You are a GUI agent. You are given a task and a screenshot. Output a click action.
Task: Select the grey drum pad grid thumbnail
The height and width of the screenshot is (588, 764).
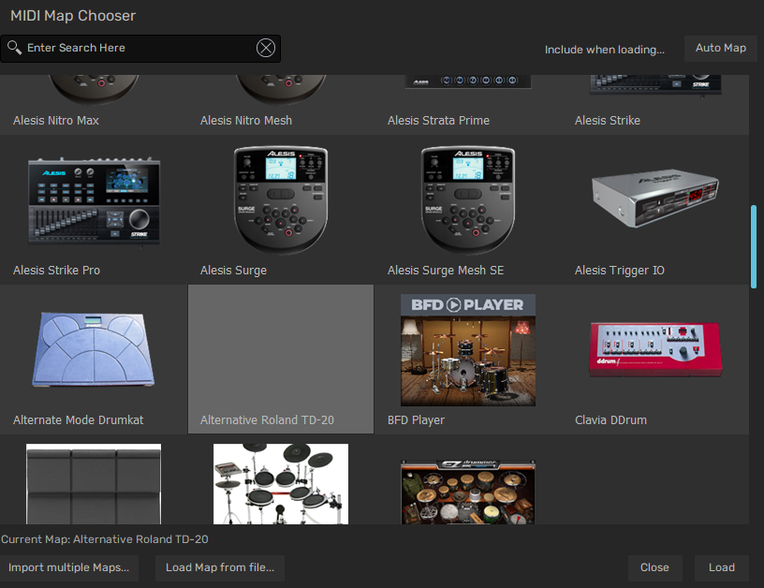click(94, 484)
